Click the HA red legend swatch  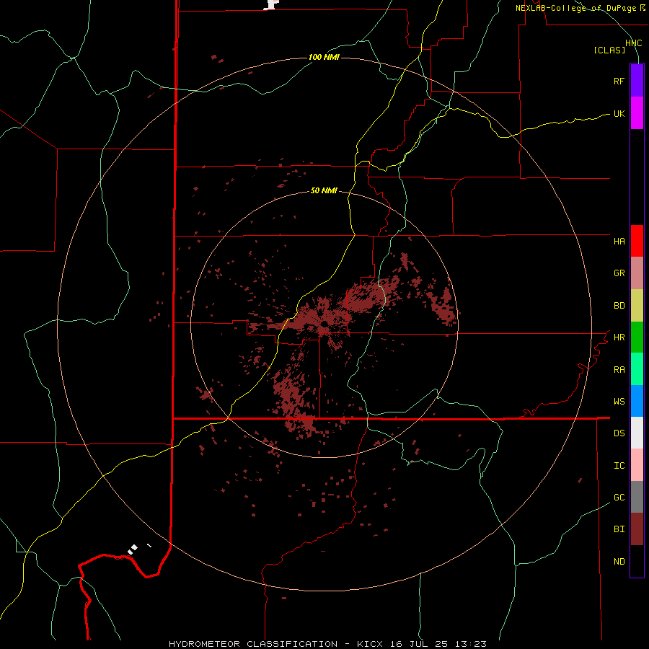637,241
